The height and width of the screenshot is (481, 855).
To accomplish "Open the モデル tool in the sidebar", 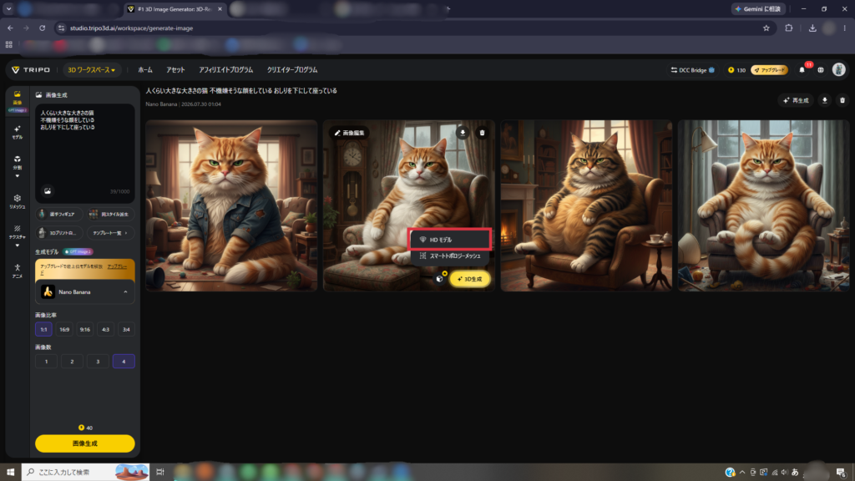I will pos(18,133).
